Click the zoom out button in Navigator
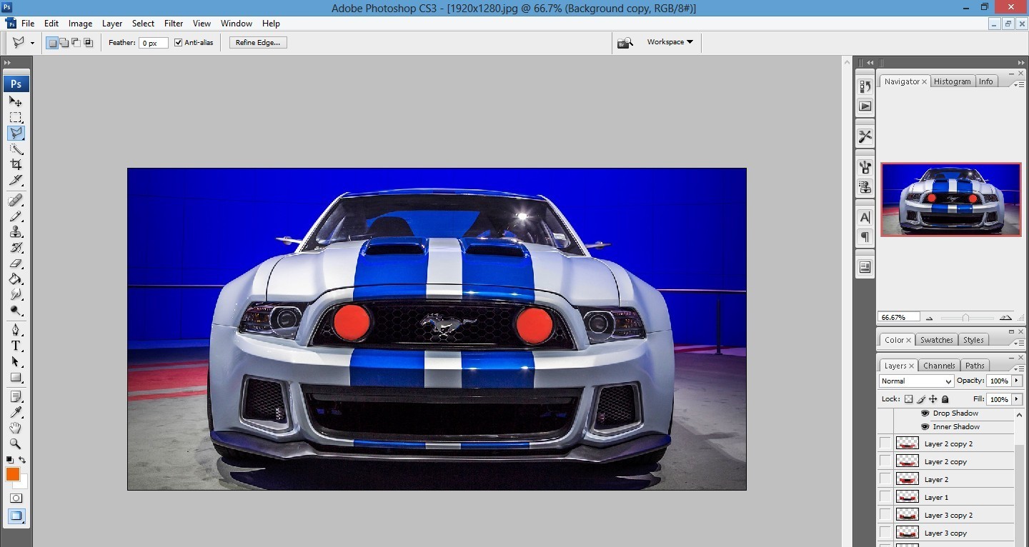 pos(929,318)
